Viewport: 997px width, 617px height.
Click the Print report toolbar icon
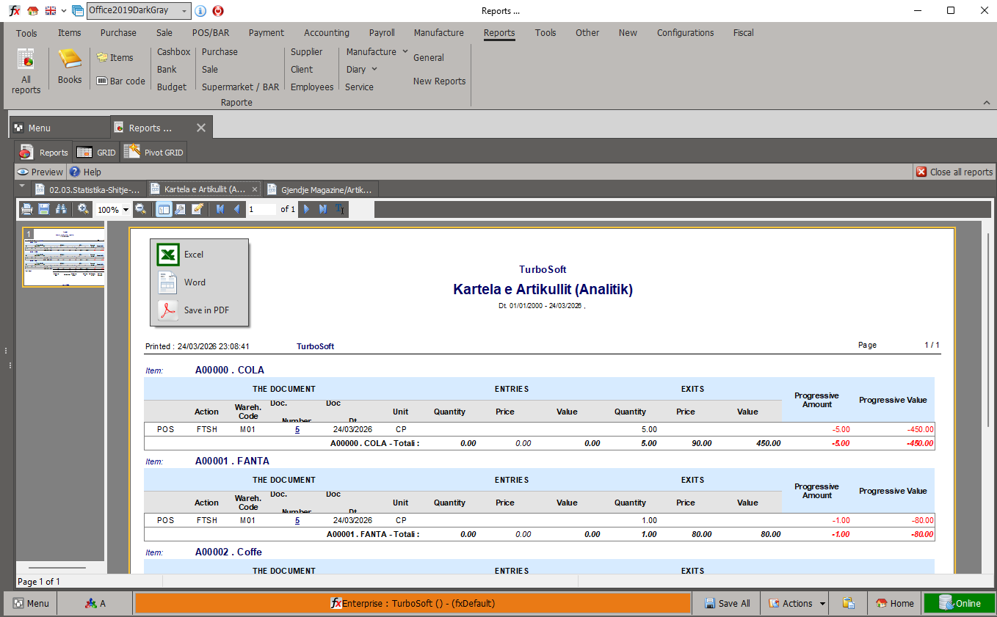point(27,210)
